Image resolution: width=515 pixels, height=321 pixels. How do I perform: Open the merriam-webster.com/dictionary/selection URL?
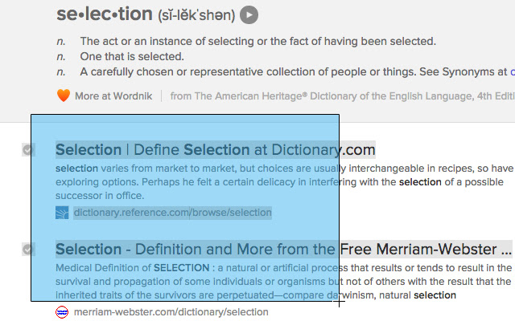[x=171, y=312]
